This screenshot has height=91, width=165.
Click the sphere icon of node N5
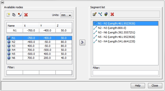coord(9,54)
